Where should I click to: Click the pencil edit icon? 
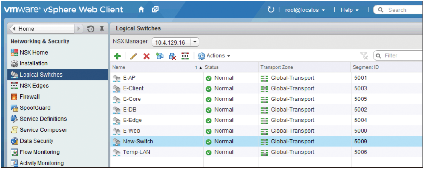134,56
